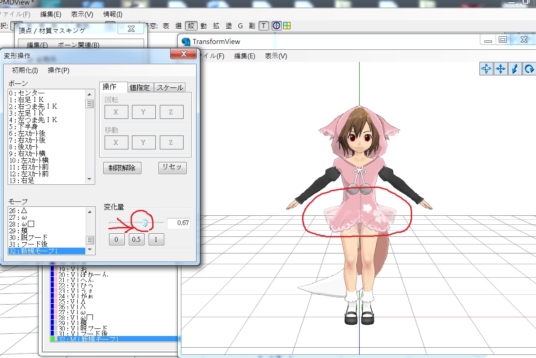
Task: Close the 変形操作 dialog
Action: click(184, 54)
